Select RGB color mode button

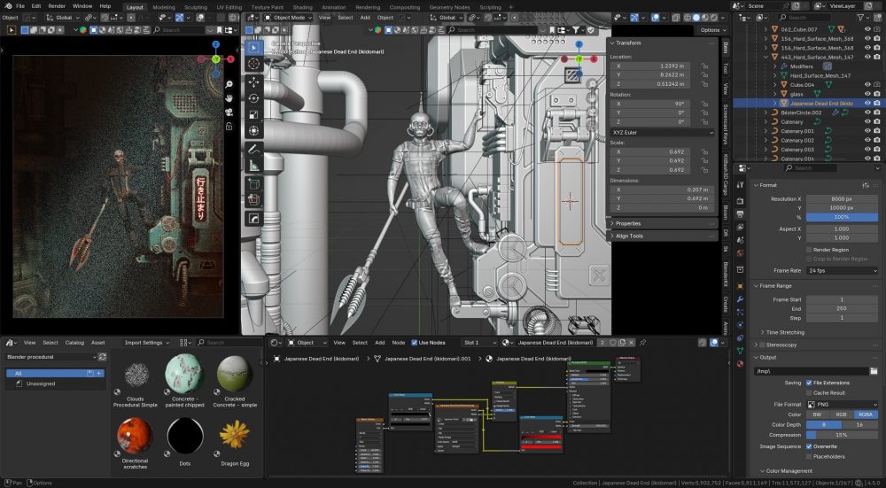pos(841,414)
